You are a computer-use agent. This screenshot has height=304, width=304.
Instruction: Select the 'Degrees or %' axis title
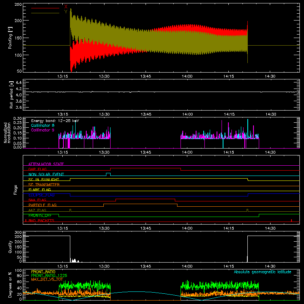10,285
